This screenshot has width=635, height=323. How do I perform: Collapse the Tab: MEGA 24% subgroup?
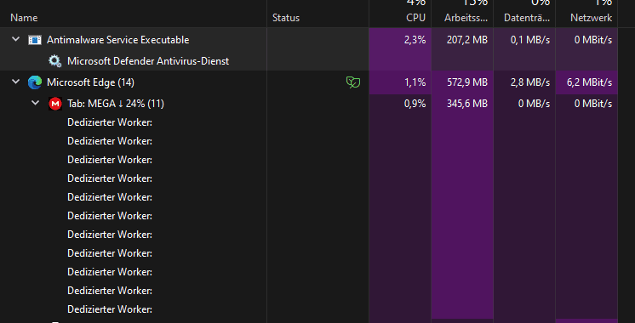point(36,103)
